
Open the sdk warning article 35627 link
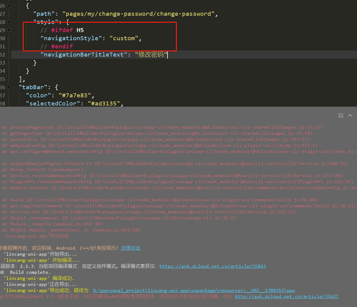click(286, 296)
